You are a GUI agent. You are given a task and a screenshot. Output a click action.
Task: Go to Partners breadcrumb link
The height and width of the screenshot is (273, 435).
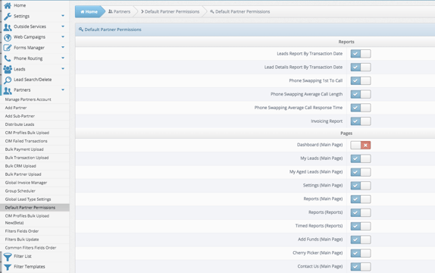pos(119,11)
